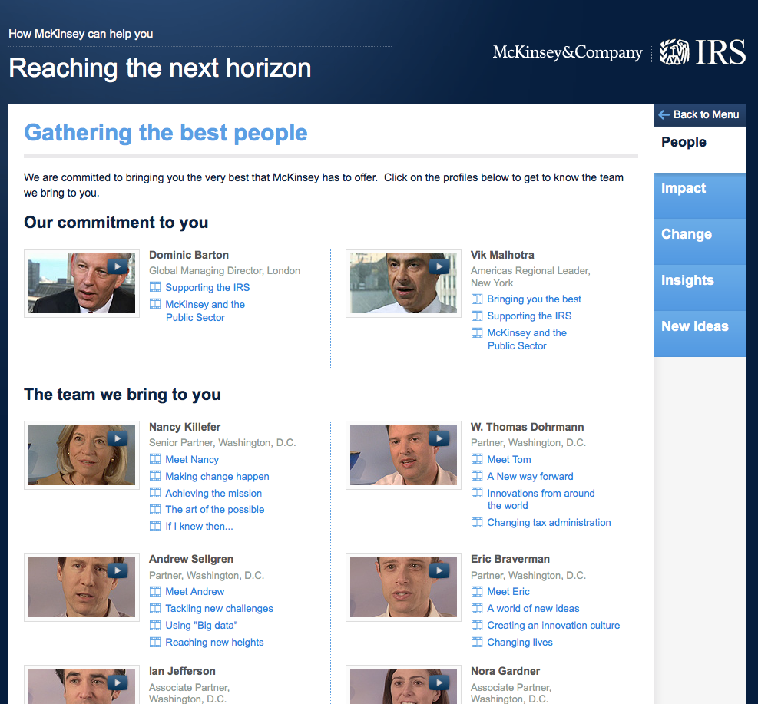Click film icon beside 'Meet Andrew'
758x704 pixels.
(x=155, y=591)
